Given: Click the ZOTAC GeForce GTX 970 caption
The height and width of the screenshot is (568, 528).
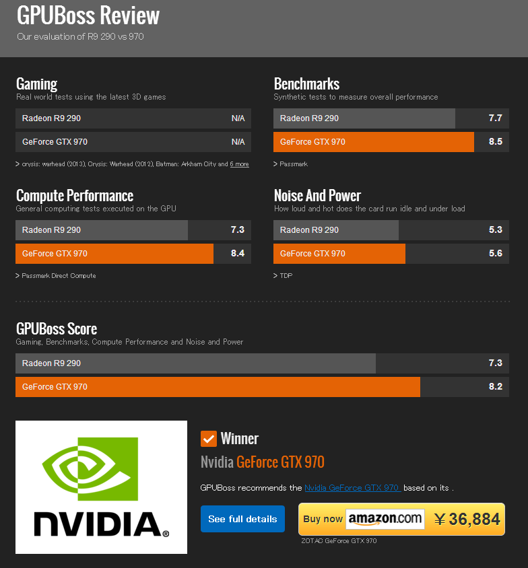Looking at the screenshot, I should pos(339,541).
